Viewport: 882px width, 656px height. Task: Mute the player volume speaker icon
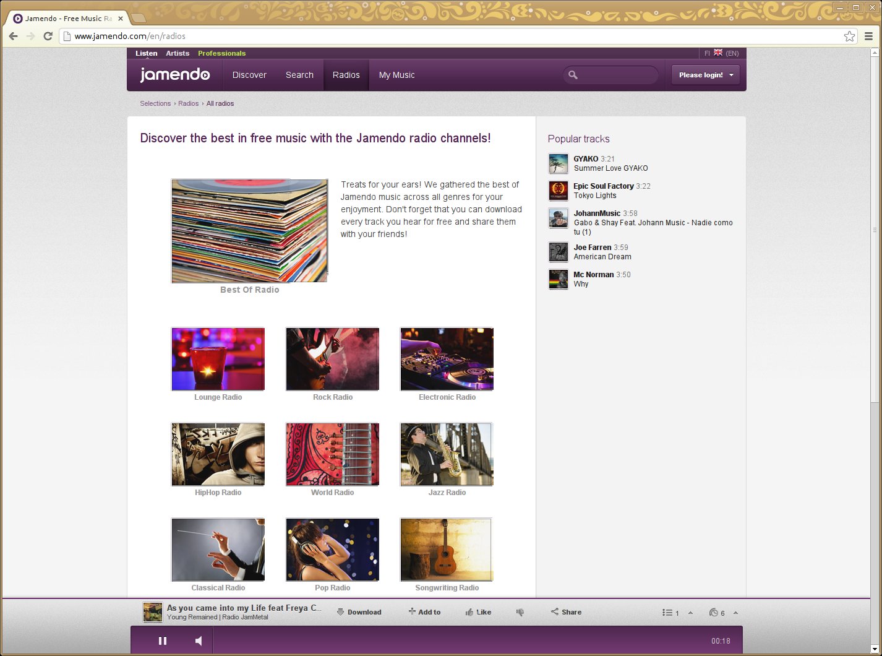click(x=199, y=641)
